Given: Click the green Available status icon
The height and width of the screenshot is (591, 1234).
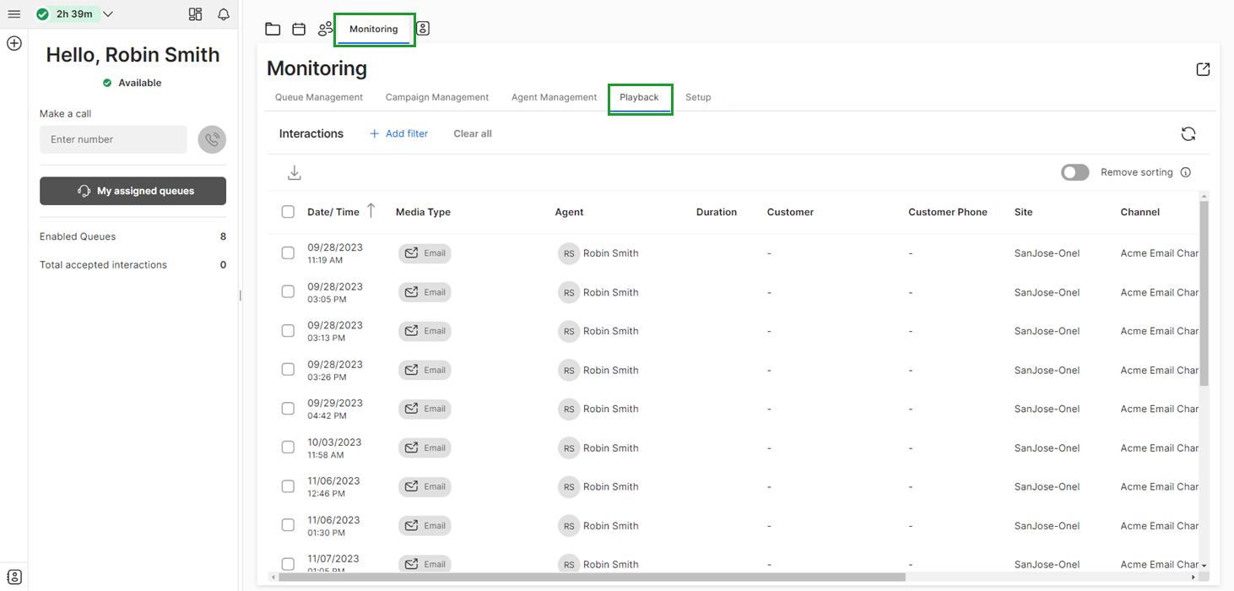Looking at the screenshot, I should 107,83.
